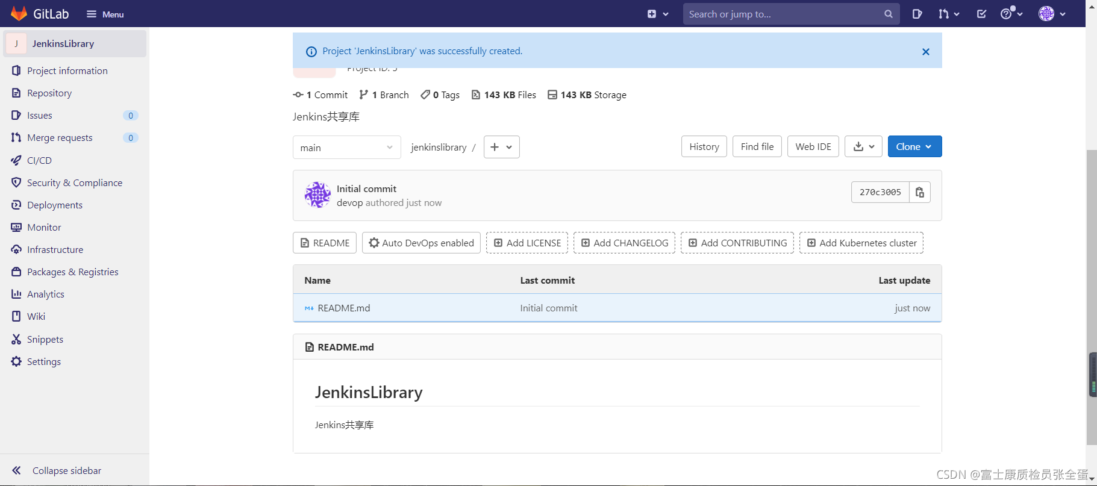
Task: Open the download source code dropdown
Action: click(x=863, y=146)
